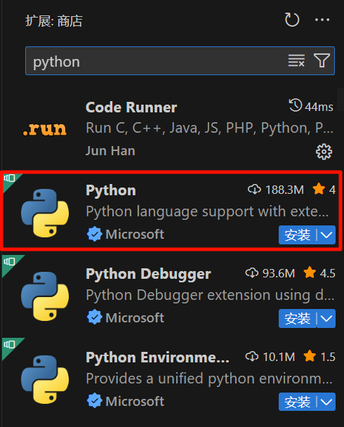Click the Run C, C++, Java description
Image resolution: width=344 pixels, height=427 pixels.
pyautogui.click(x=209, y=128)
